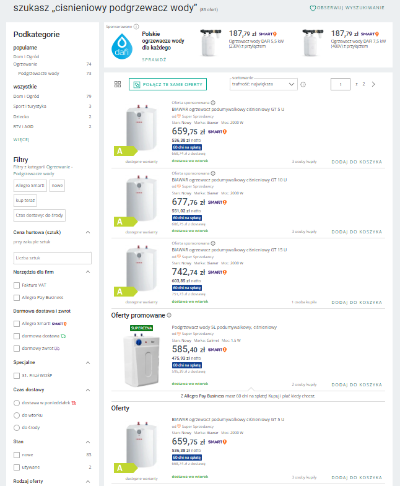
Task: Check the darmowa dostawa filter
Action: coord(17,336)
